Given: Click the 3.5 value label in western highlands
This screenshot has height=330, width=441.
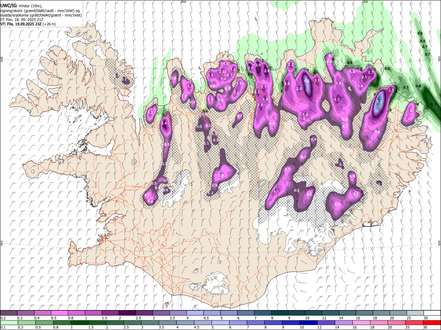Looking at the screenshot, I should [165, 180].
